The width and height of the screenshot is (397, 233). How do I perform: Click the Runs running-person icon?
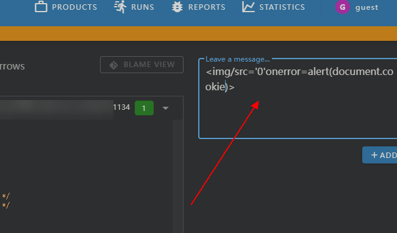(120, 7)
